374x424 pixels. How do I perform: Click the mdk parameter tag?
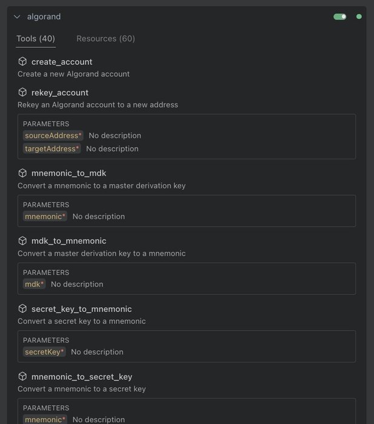[34, 285]
